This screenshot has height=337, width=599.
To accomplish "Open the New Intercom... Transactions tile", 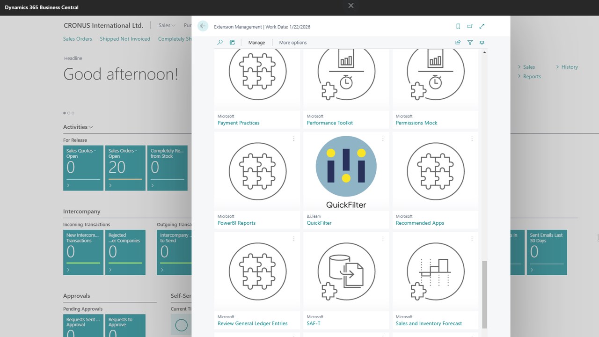I will 83,252.
